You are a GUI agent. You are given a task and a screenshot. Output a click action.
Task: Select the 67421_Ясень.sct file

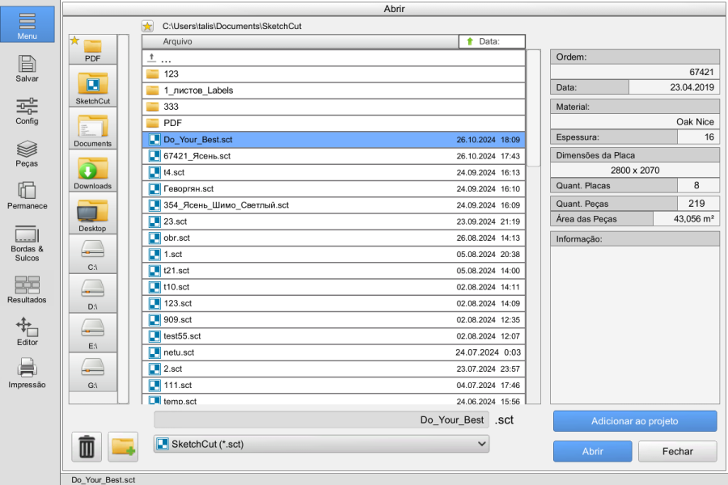point(333,156)
